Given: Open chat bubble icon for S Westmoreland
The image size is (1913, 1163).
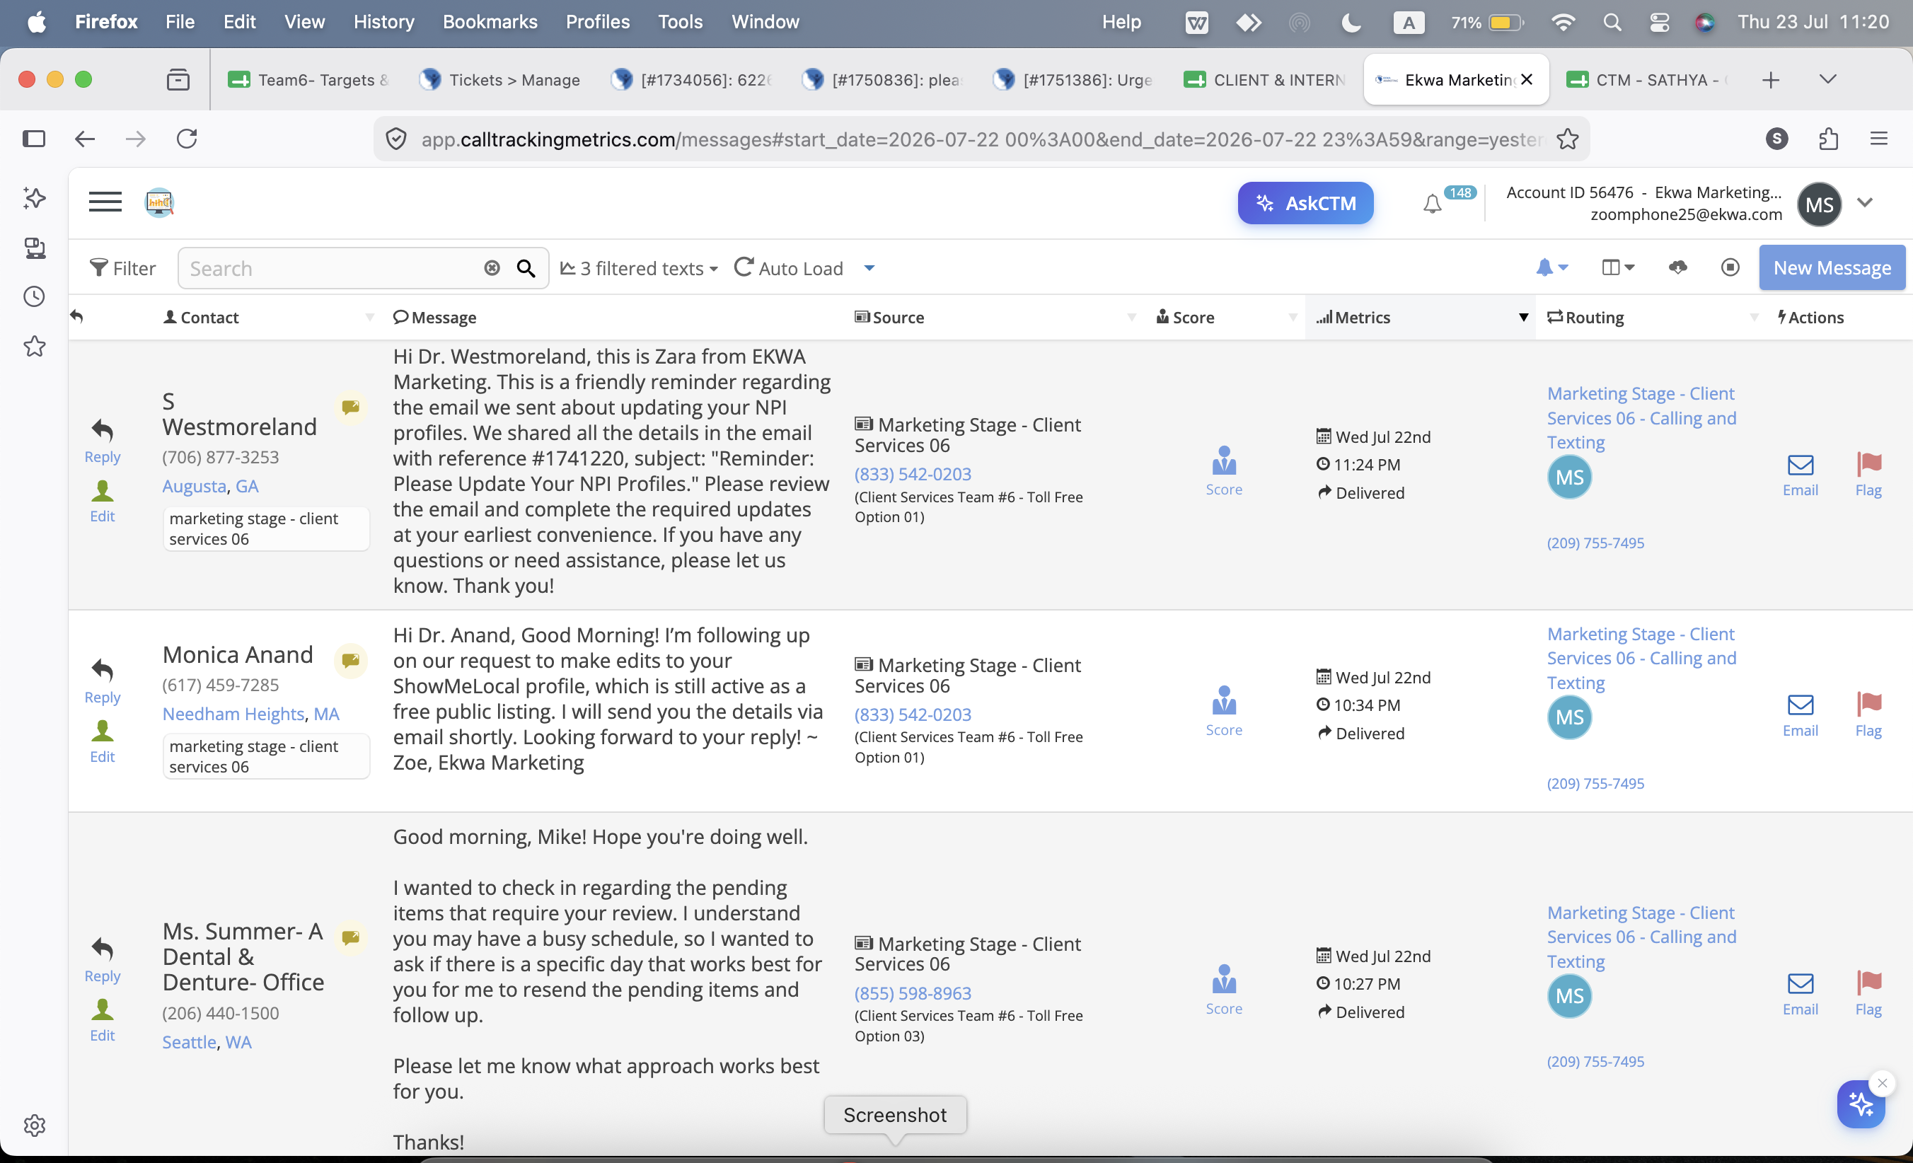Looking at the screenshot, I should pos(351,406).
